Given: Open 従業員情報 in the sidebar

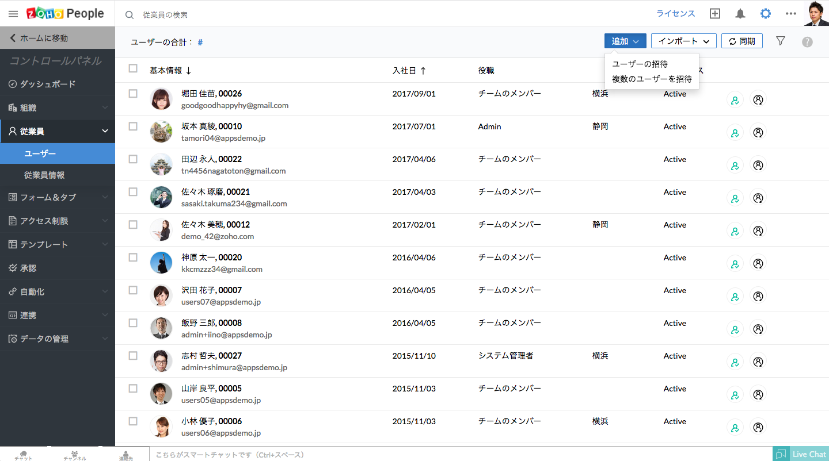Looking at the screenshot, I should point(44,175).
